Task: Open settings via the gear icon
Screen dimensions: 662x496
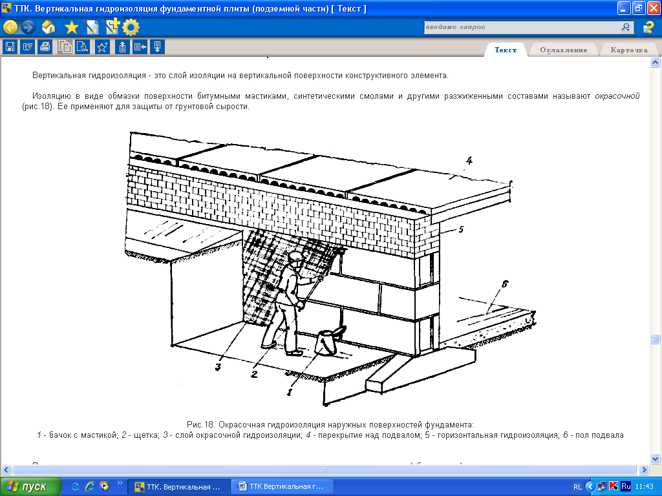Action: tap(131, 27)
